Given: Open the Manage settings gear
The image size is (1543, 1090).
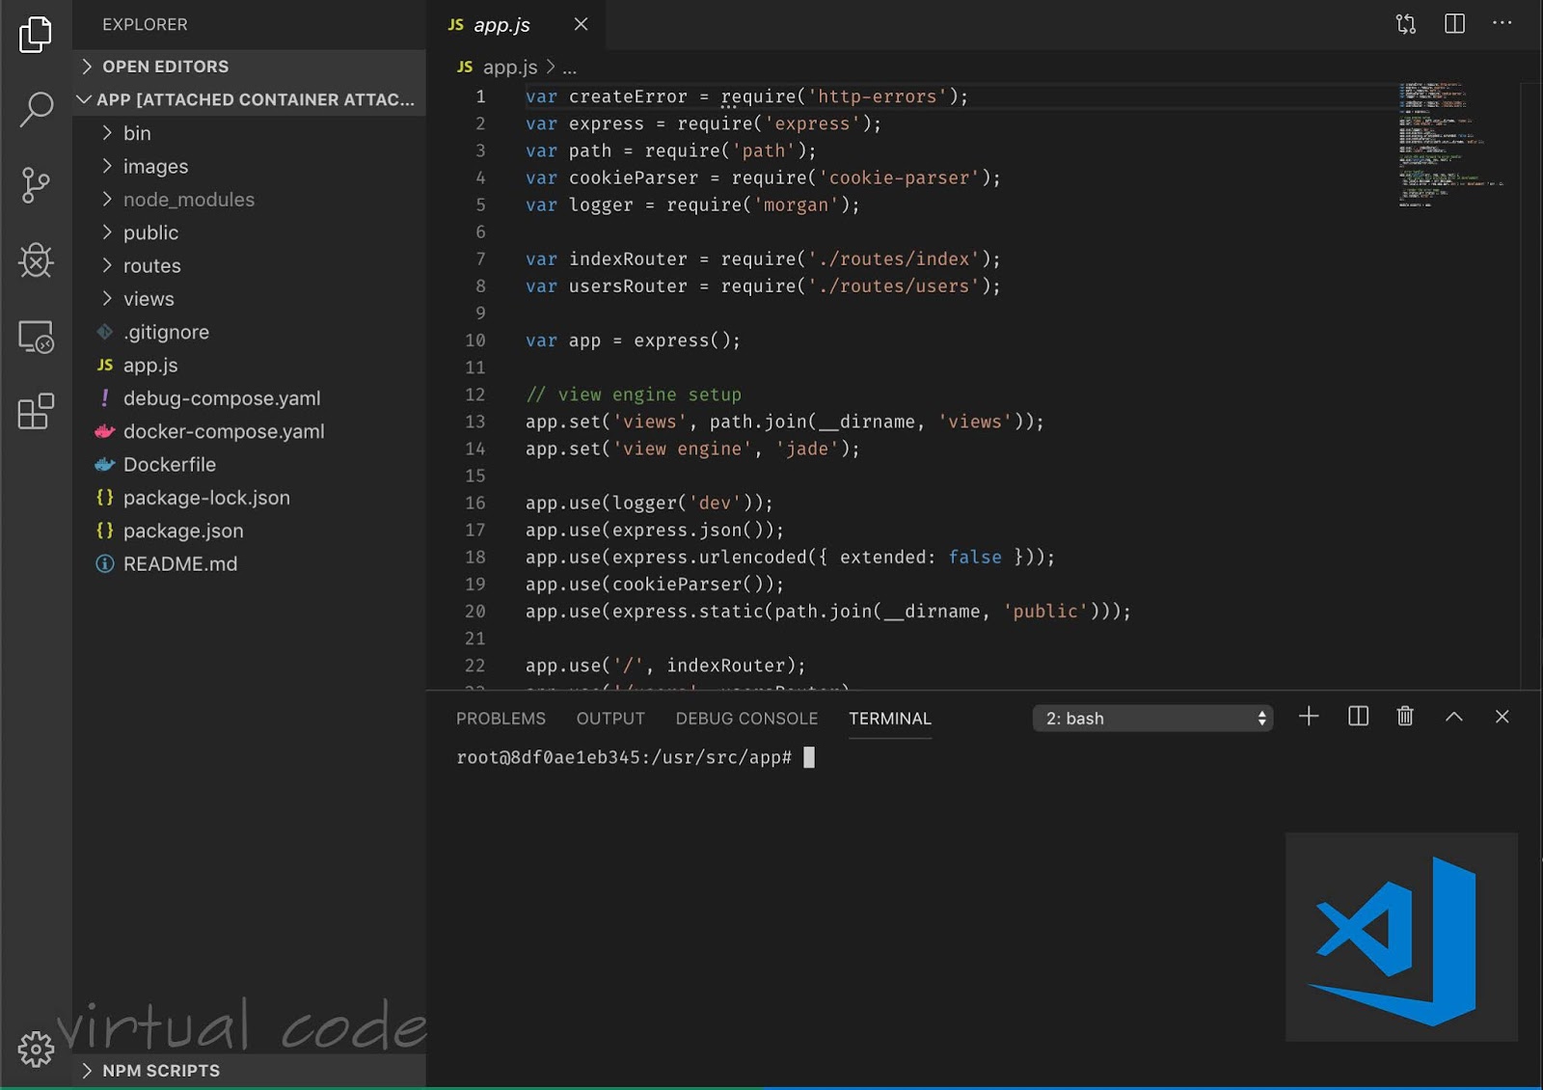Looking at the screenshot, I should tap(37, 1049).
